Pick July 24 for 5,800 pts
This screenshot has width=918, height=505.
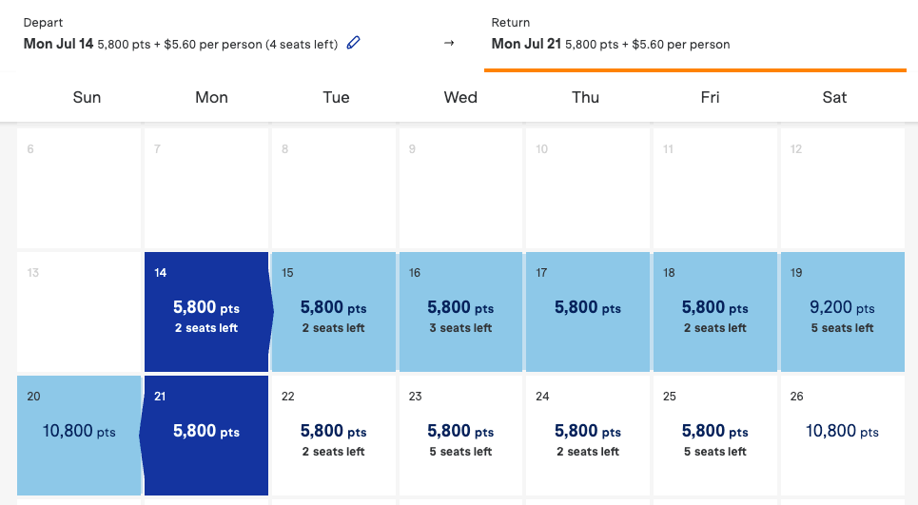click(587, 435)
